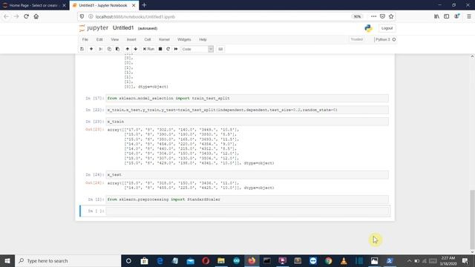Screen dimensions: 475x267
Task: Open the cell type Code dropdown
Action: [x=197, y=49]
